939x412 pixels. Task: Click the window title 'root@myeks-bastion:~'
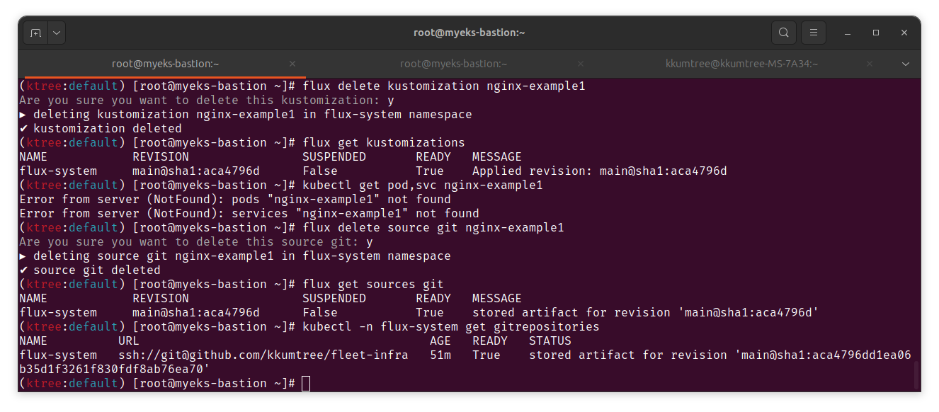(469, 33)
